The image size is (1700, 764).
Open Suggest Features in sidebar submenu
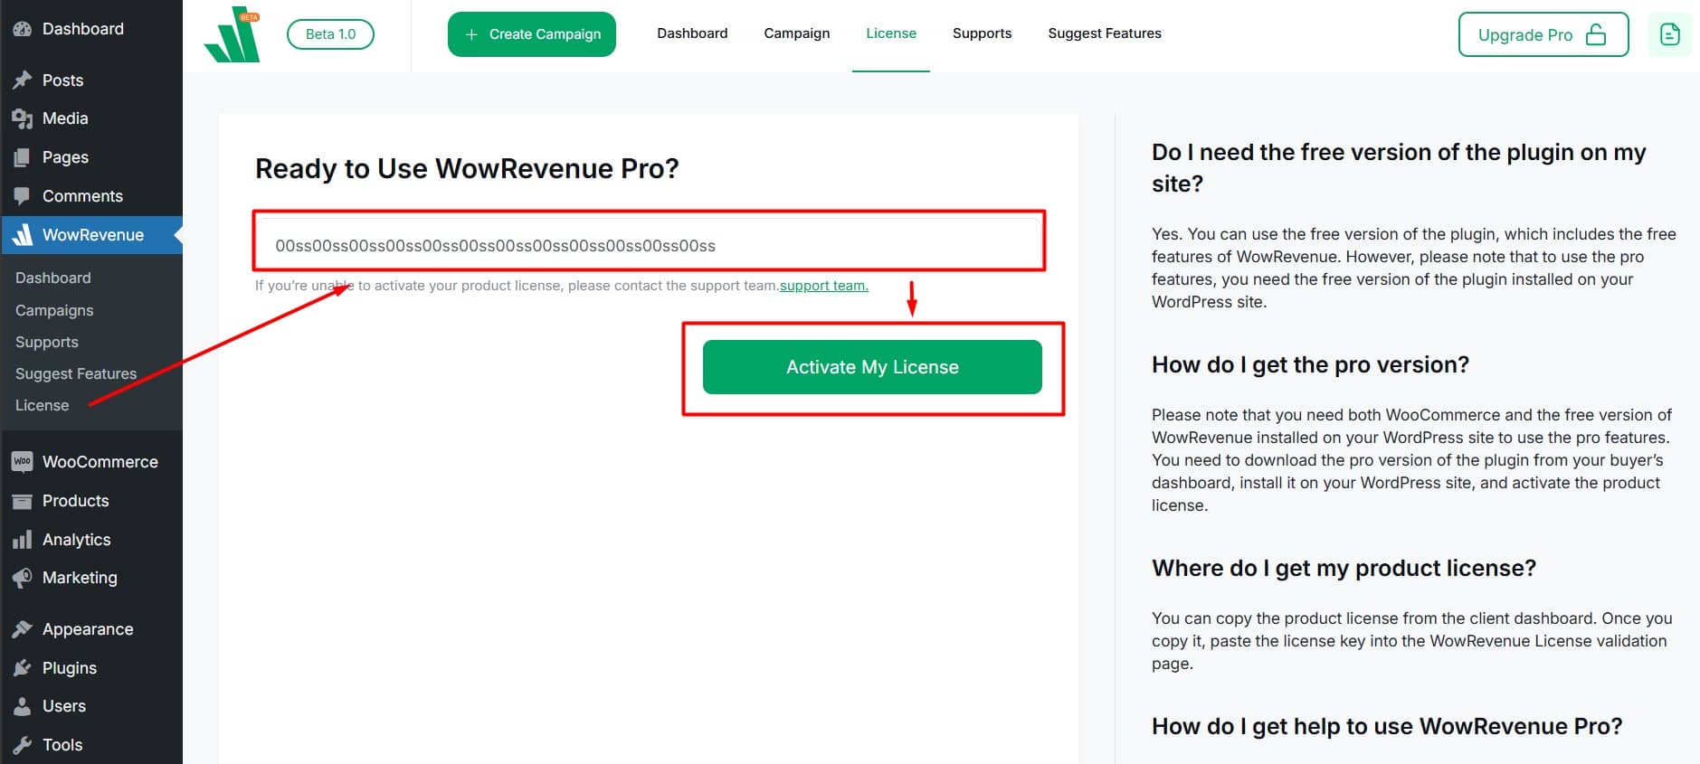click(x=76, y=373)
